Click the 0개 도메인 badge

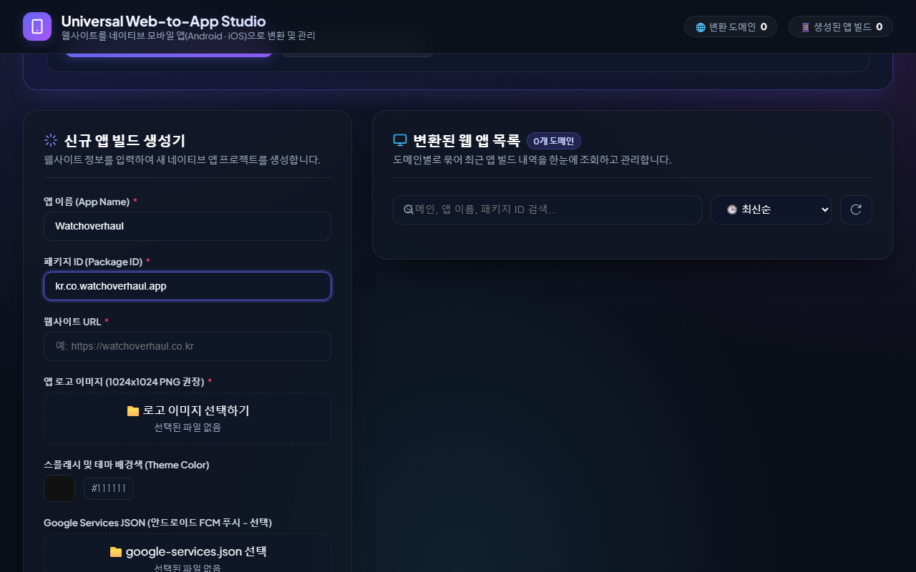tap(554, 141)
